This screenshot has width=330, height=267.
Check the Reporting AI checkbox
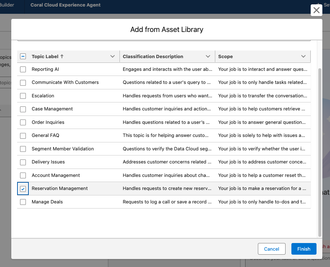click(x=23, y=69)
